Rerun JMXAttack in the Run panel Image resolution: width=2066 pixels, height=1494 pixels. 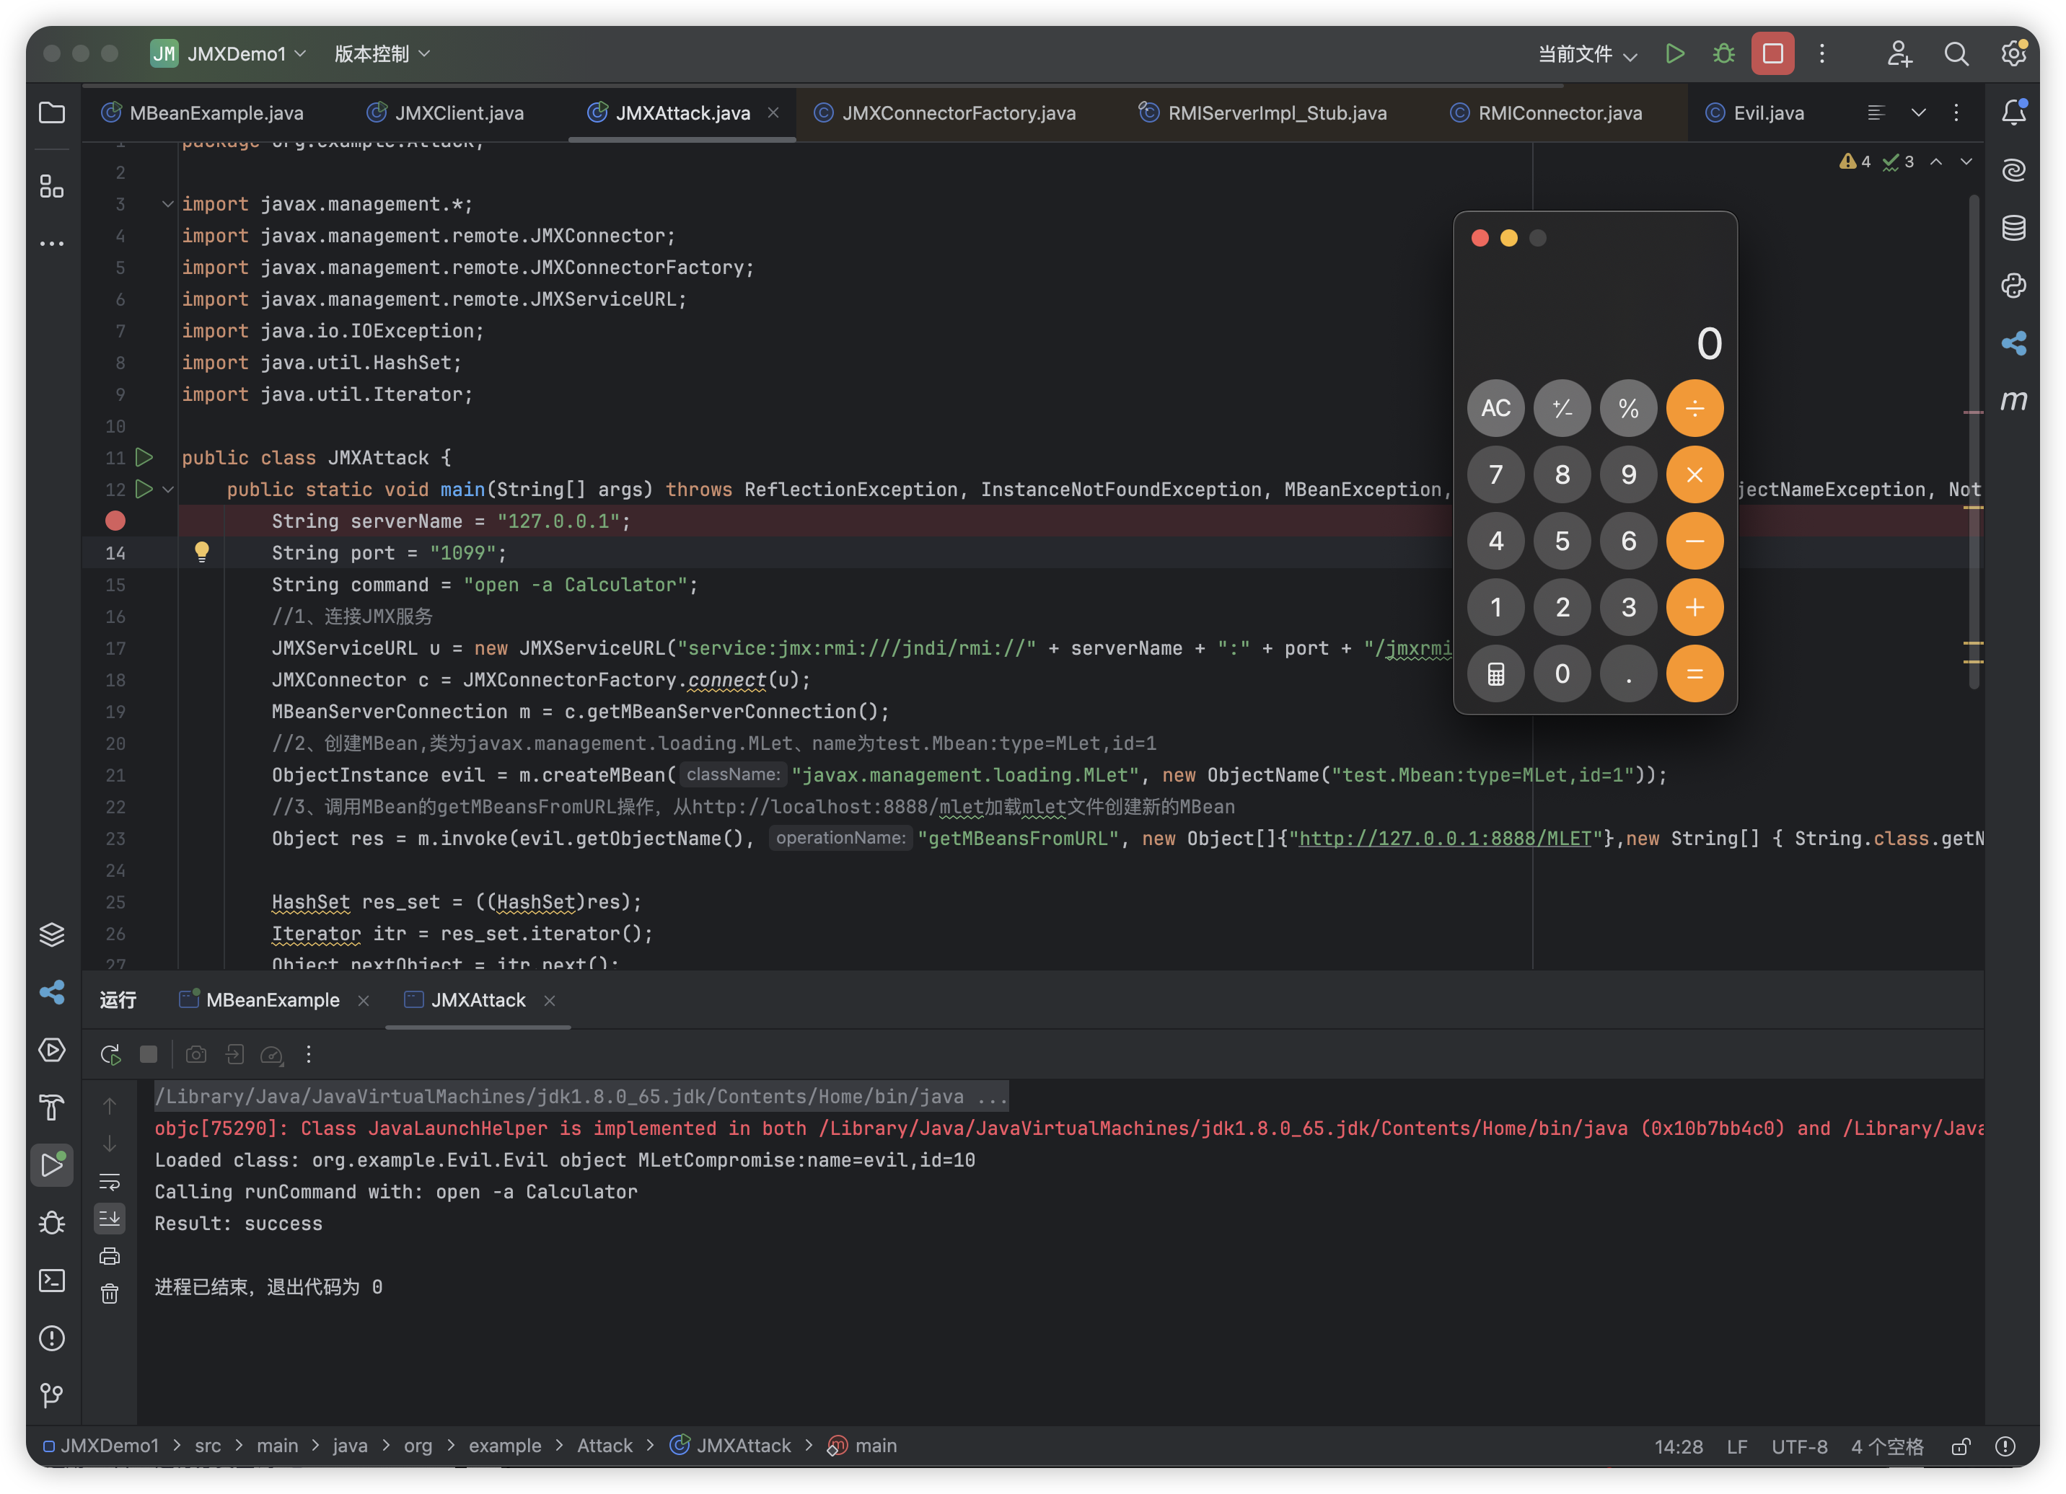(110, 1054)
